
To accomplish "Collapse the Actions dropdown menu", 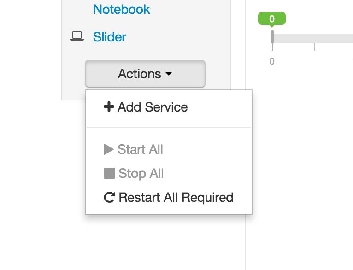I will (145, 74).
